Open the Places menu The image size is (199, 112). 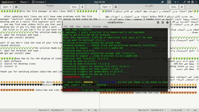coord(25,2)
